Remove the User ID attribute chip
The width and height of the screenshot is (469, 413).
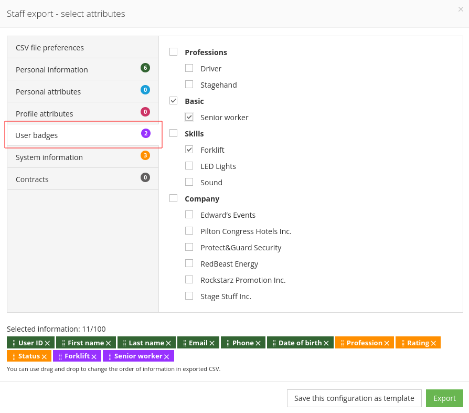(x=48, y=342)
